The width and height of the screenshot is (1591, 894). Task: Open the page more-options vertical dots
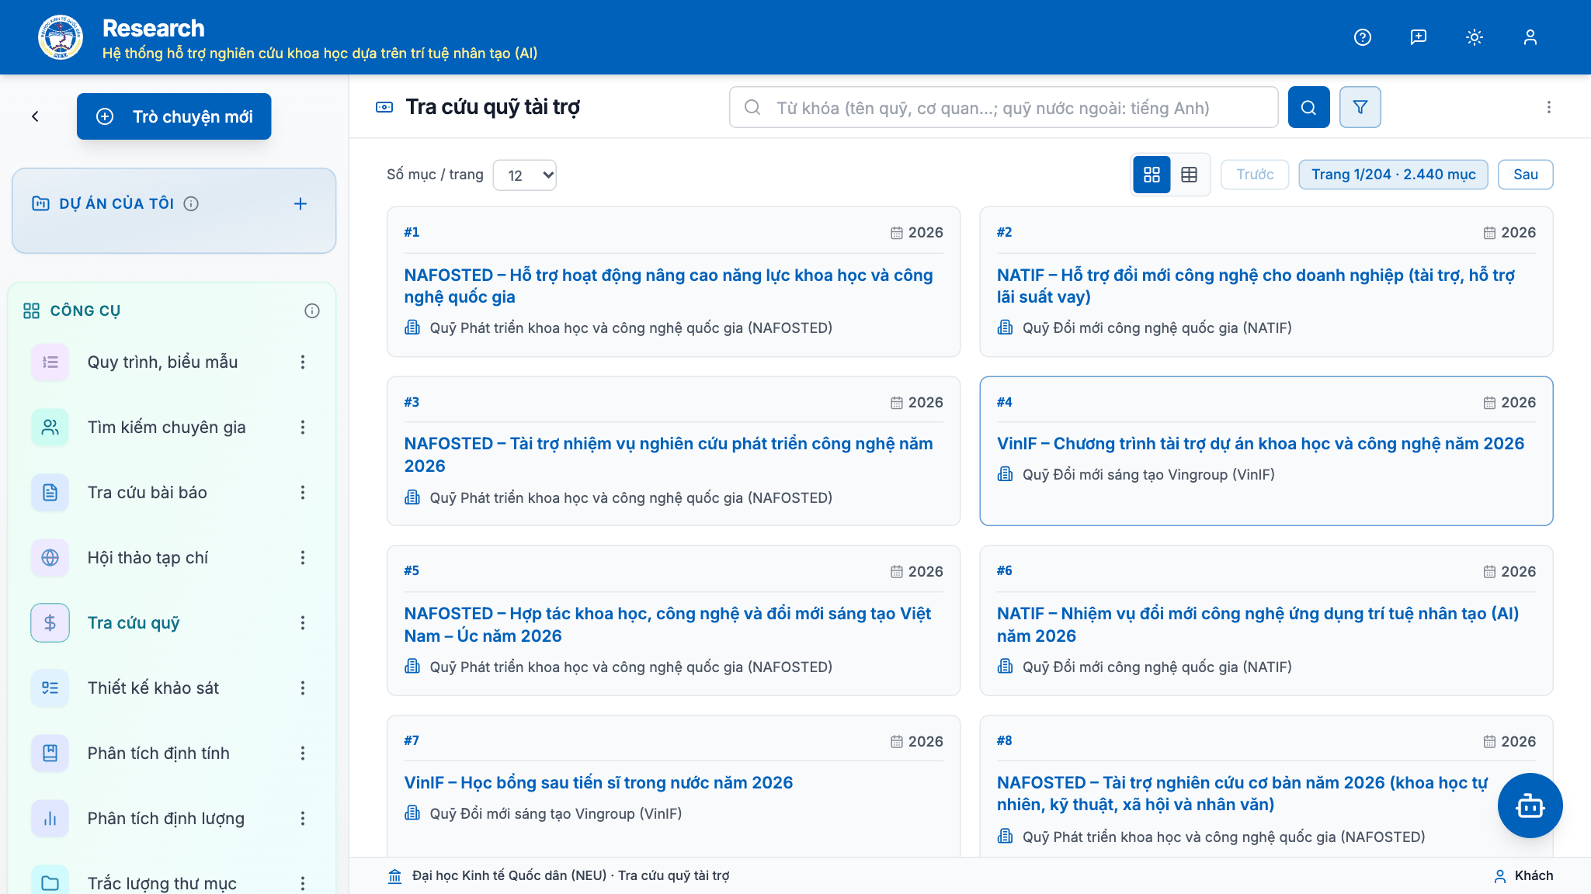(x=1548, y=107)
